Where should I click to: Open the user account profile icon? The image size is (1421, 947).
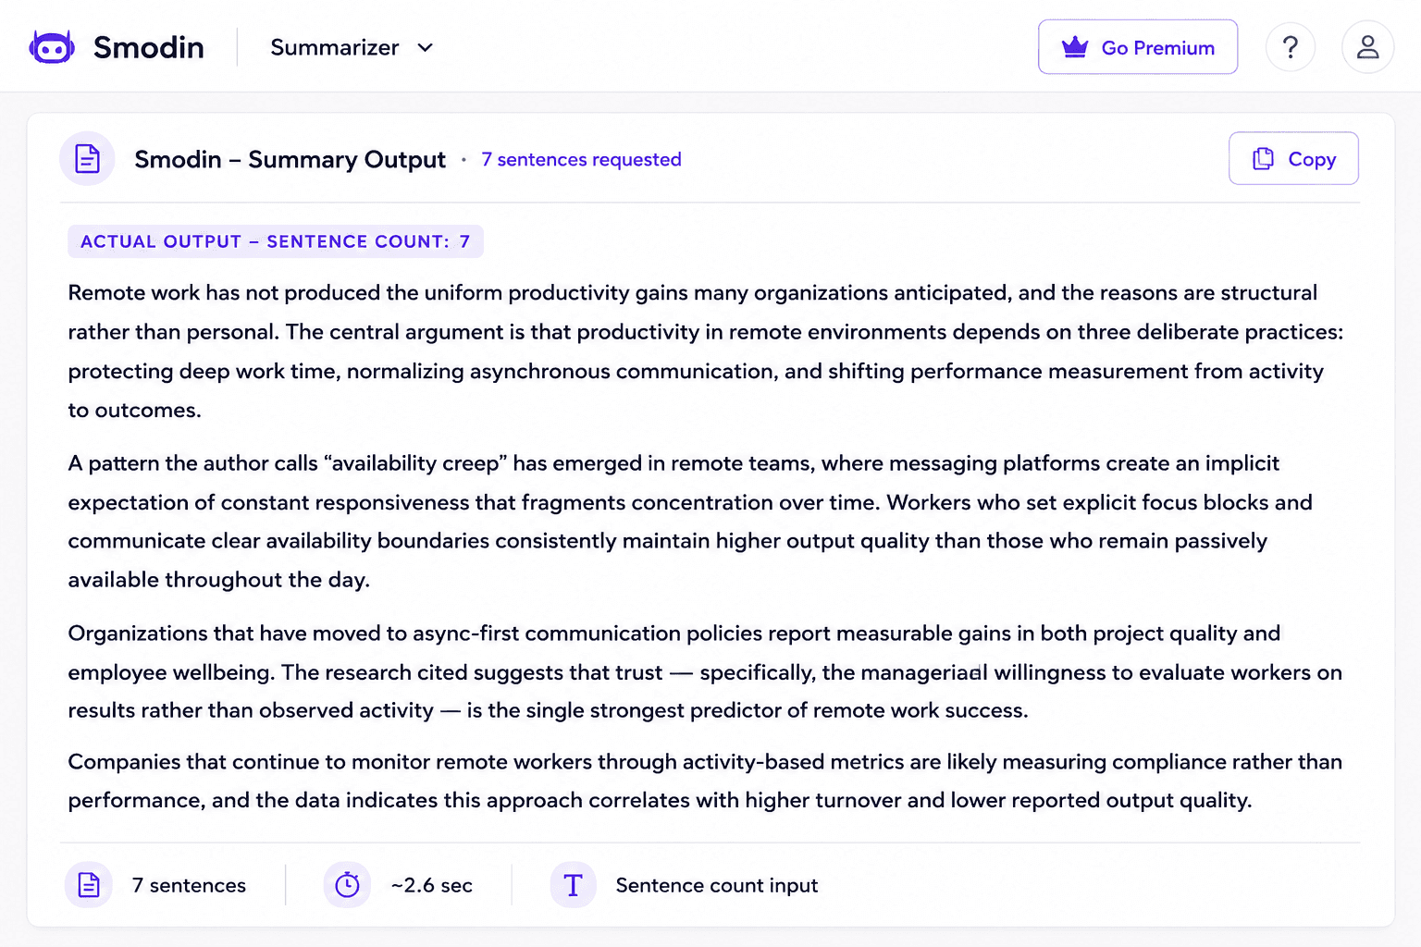click(1367, 47)
